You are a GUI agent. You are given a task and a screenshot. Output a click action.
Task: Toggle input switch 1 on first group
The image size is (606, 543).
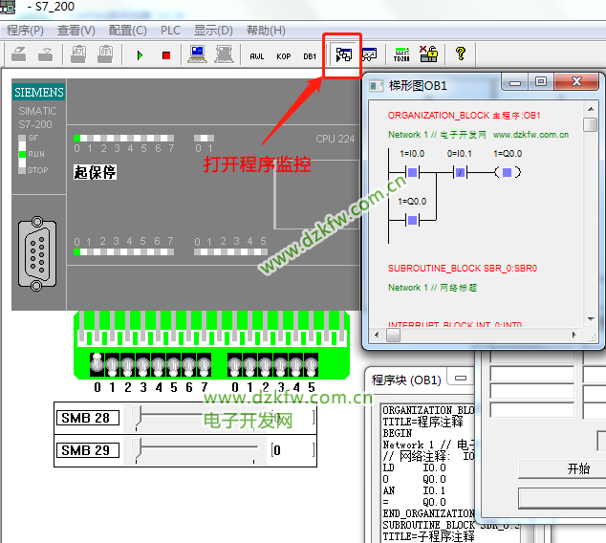click(112, 365)
